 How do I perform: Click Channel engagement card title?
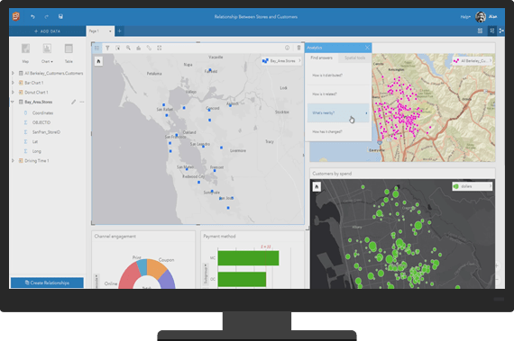(x=115, y=236)
